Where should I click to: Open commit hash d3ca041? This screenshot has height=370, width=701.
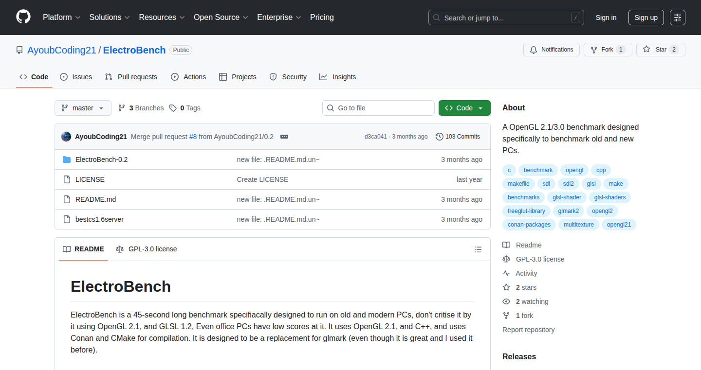376,137
